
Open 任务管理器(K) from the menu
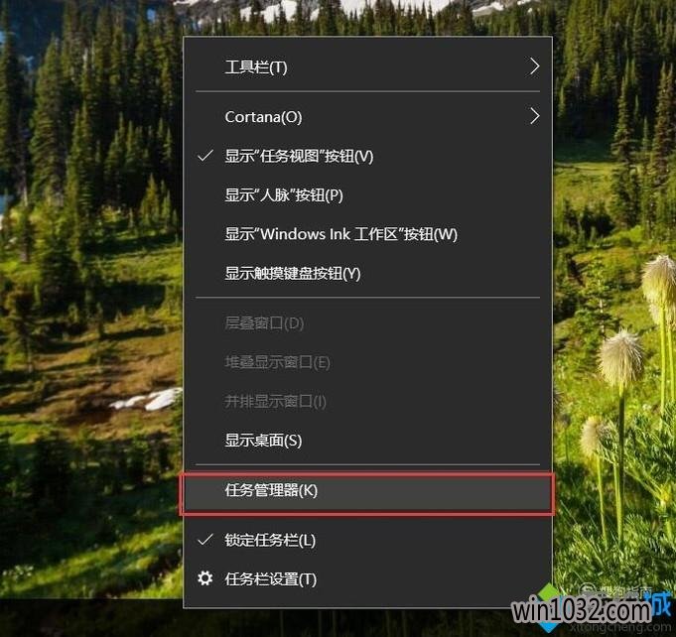tap(367, 490)
